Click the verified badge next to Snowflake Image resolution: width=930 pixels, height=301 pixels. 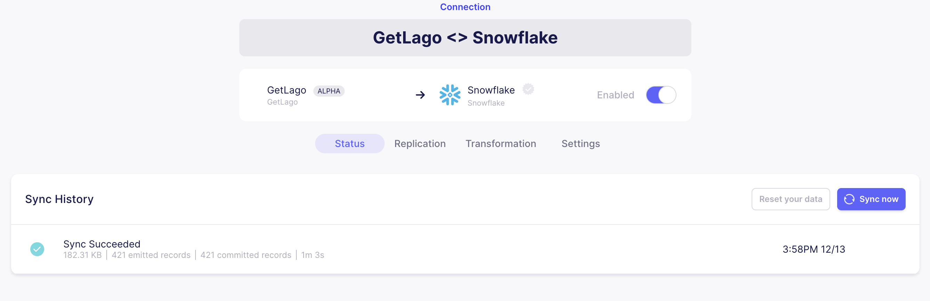point(528,89)
